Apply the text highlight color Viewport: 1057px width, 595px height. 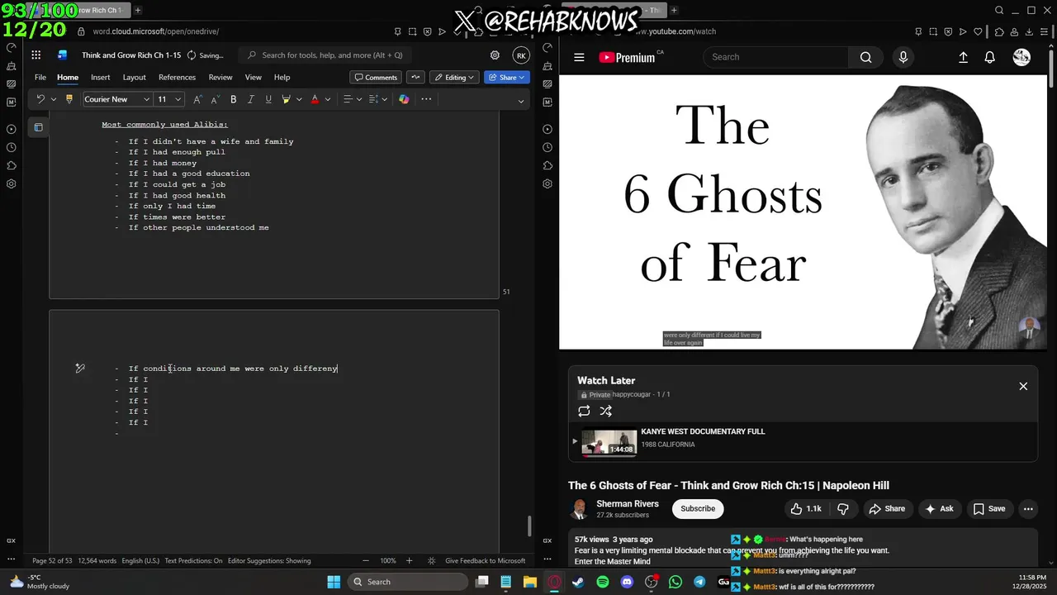point(286,99)
